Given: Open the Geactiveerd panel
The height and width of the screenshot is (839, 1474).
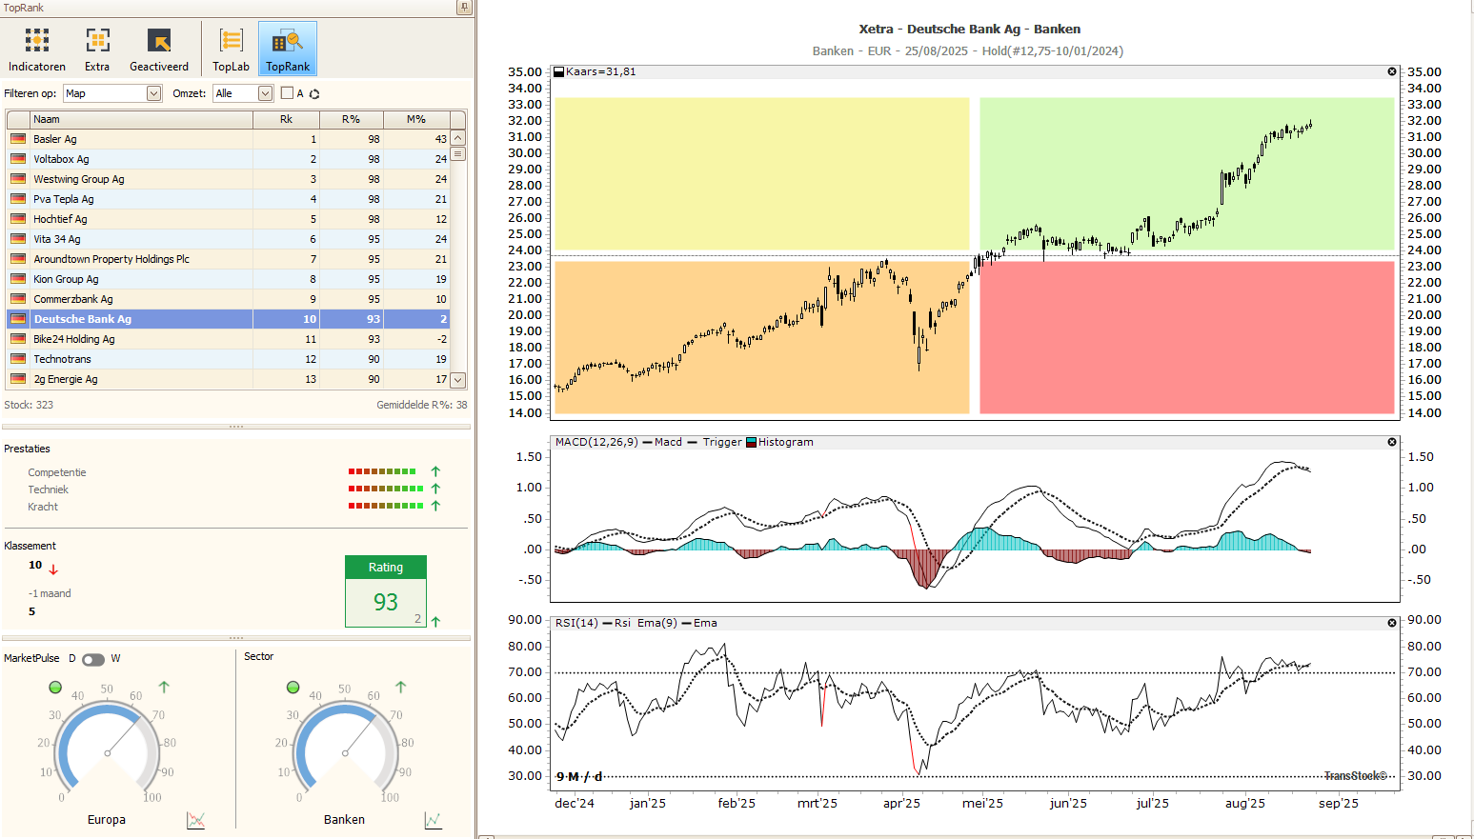Looking at the screenshot, I should click(x=159, y=49).
